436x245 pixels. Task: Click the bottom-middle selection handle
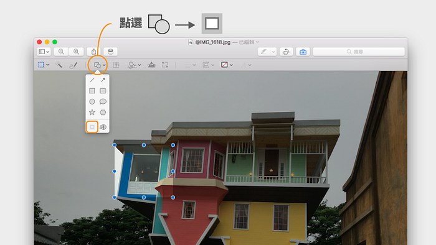tap(144, 198)
